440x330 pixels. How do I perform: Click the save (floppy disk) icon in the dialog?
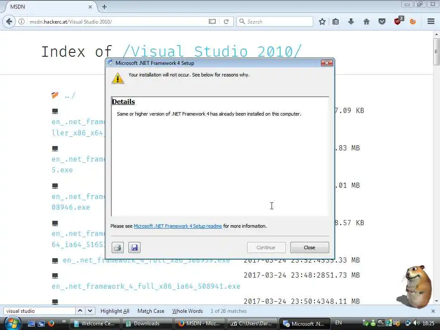tap(134, 247)
